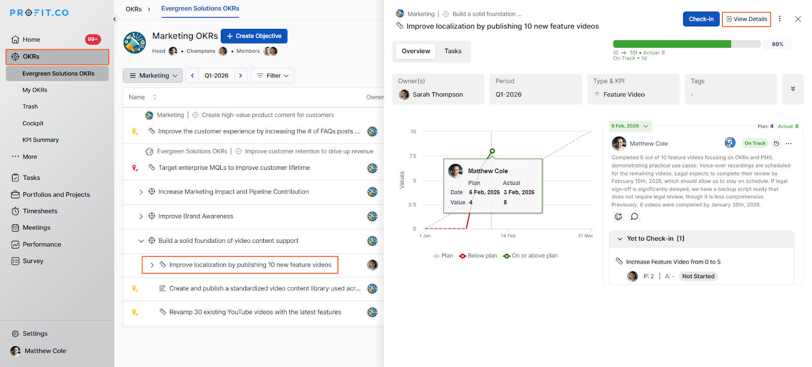Click the 99+ notifications badge

(x=93, y=39)
